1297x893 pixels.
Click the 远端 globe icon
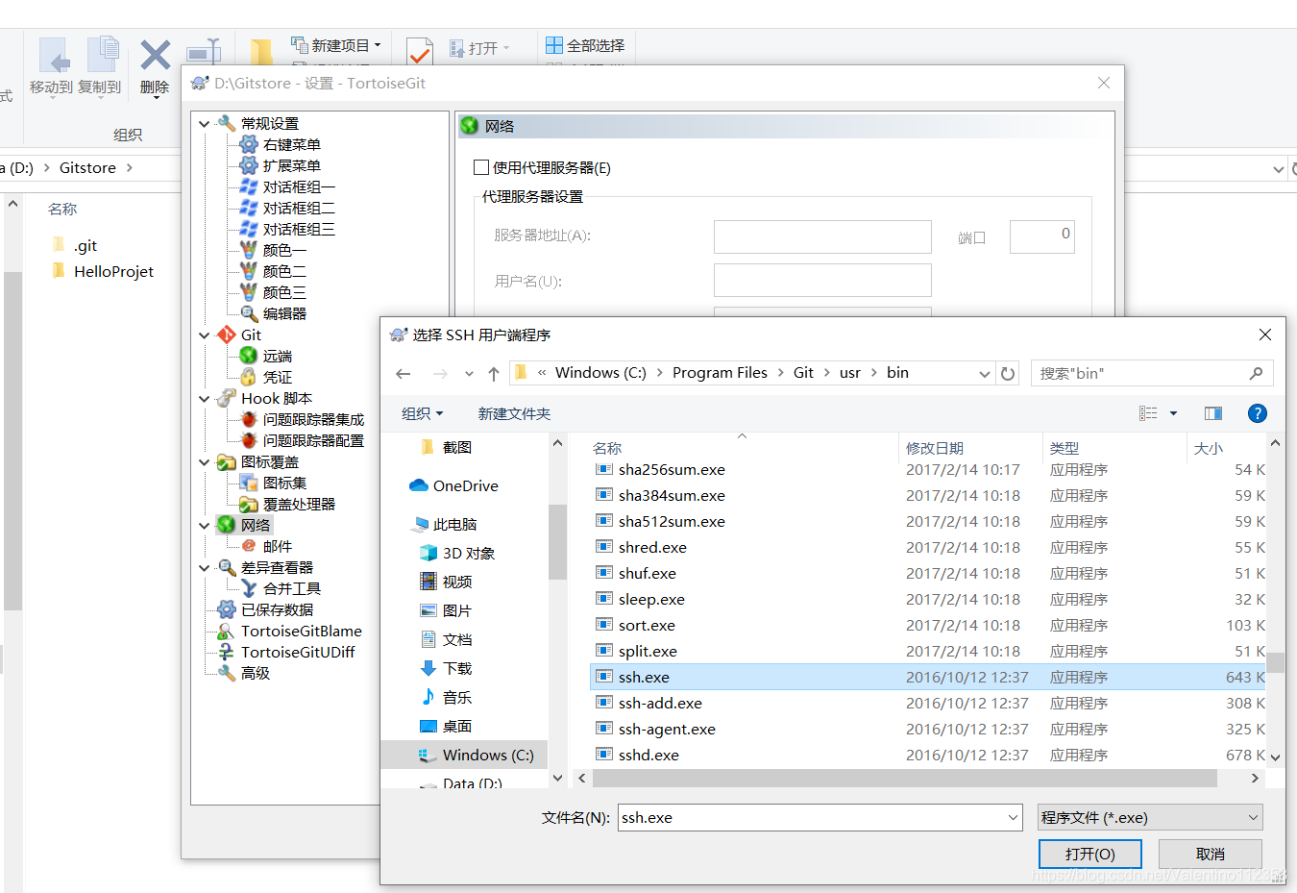[249, 356]
